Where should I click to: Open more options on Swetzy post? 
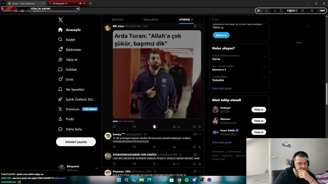(x=200, y=134)
